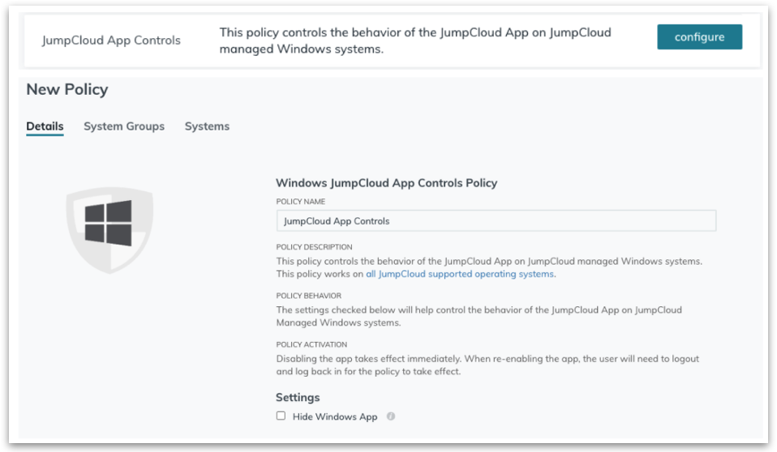Click the POLICY ACTIVATION label
Image resolution: width=777 pixels, height=452 pixels.
point(311,344)
